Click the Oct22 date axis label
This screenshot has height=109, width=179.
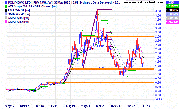pyautogui.click(x=131, y=106)
